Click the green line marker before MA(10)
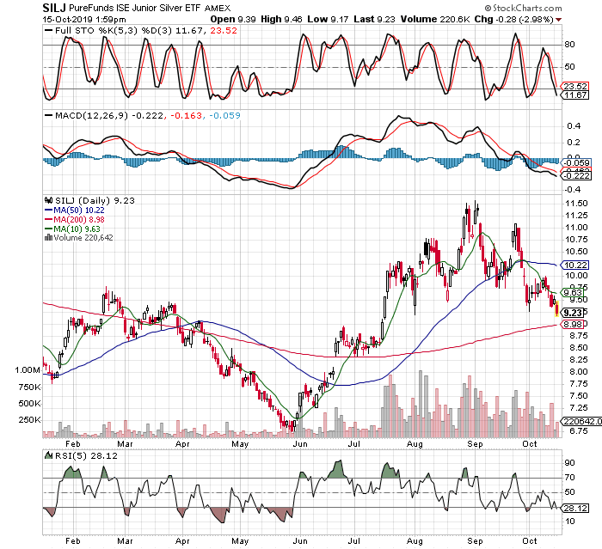Viewport: 602px width, 549px height. [x=49, y=229]
